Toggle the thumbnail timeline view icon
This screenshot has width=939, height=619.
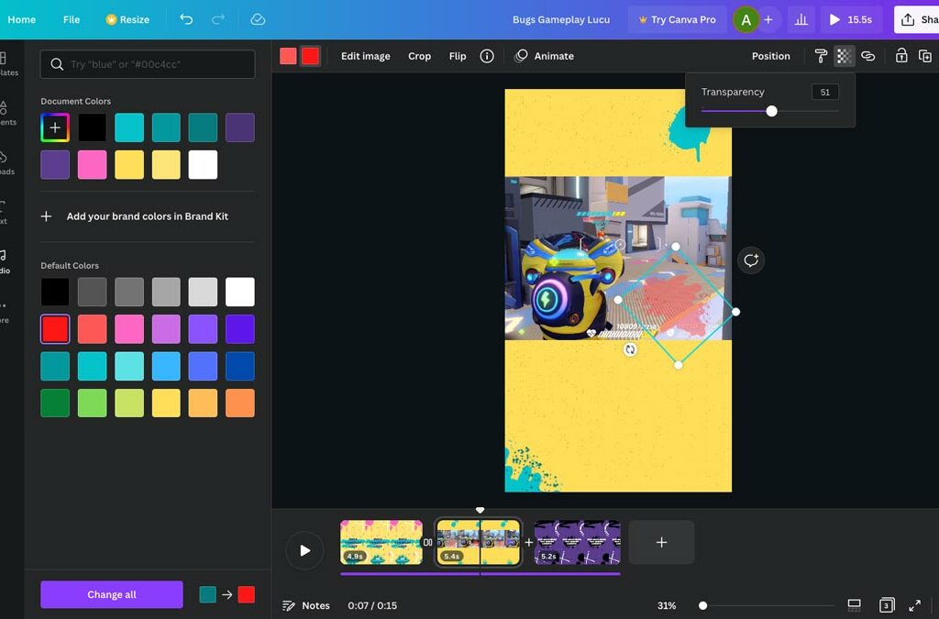coord(854,605)
